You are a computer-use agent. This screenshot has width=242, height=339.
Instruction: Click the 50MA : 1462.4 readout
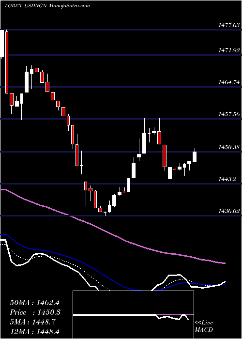pos(34,303)
